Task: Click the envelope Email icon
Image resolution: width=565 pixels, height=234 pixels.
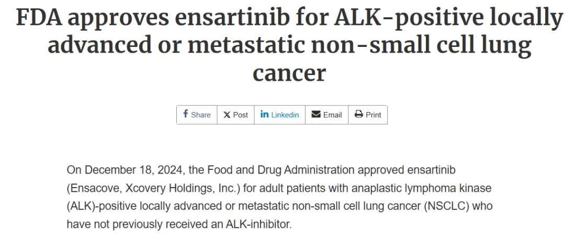Action: [x=316, y=114]
